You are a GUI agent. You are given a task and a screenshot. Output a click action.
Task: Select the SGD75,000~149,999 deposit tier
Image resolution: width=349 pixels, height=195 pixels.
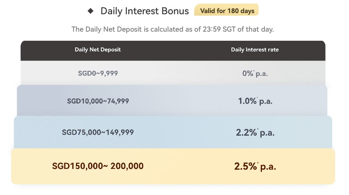[x=98, y=133]
